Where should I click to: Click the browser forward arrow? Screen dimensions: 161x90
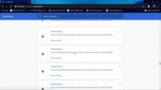click(x=7, y=6)
